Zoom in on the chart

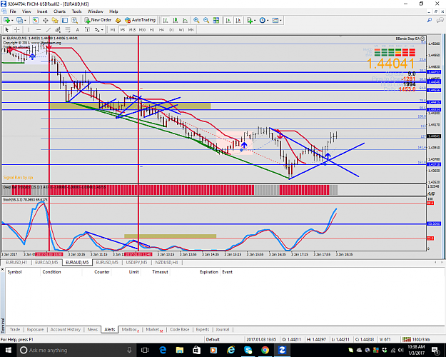(196, 20)
